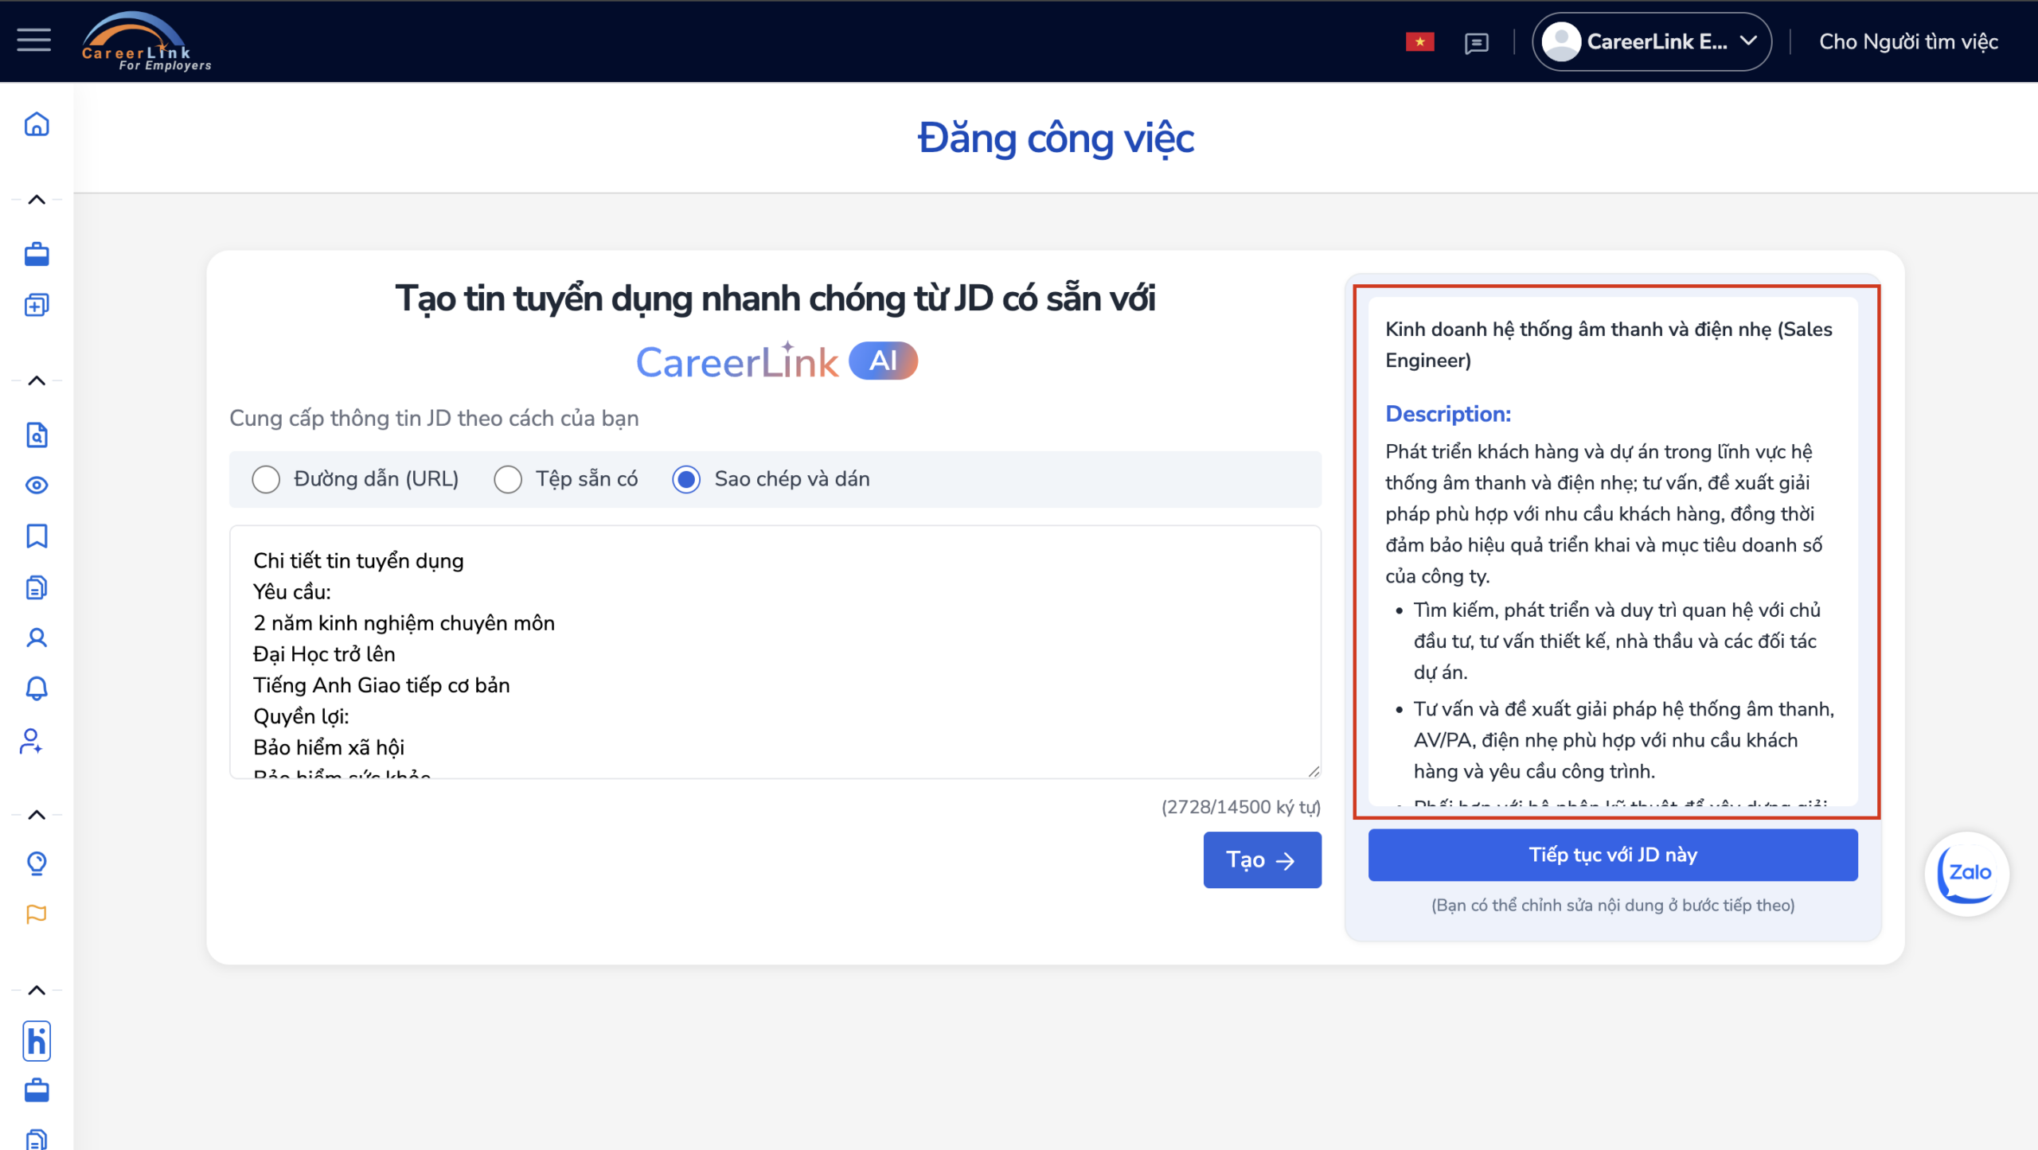Open the briefcase jobs icon near sidebar top

pos(37,254)
